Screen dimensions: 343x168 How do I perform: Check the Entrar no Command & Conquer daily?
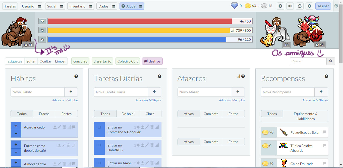[99, 127]
